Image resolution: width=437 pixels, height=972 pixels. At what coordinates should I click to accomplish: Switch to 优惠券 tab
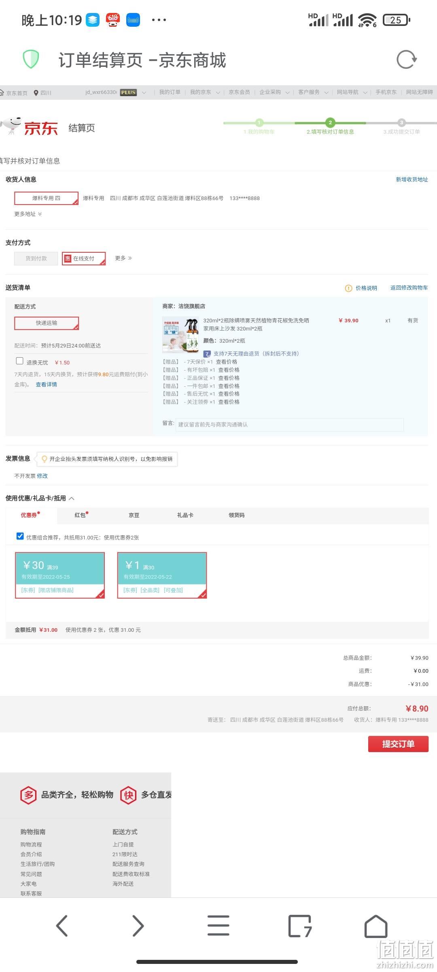pyautogui.click(x=31, y=515)
